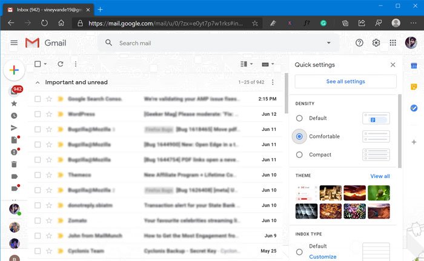Click See all settings button
The width and height of the screenshot is (424, 261).
point(346,81)
